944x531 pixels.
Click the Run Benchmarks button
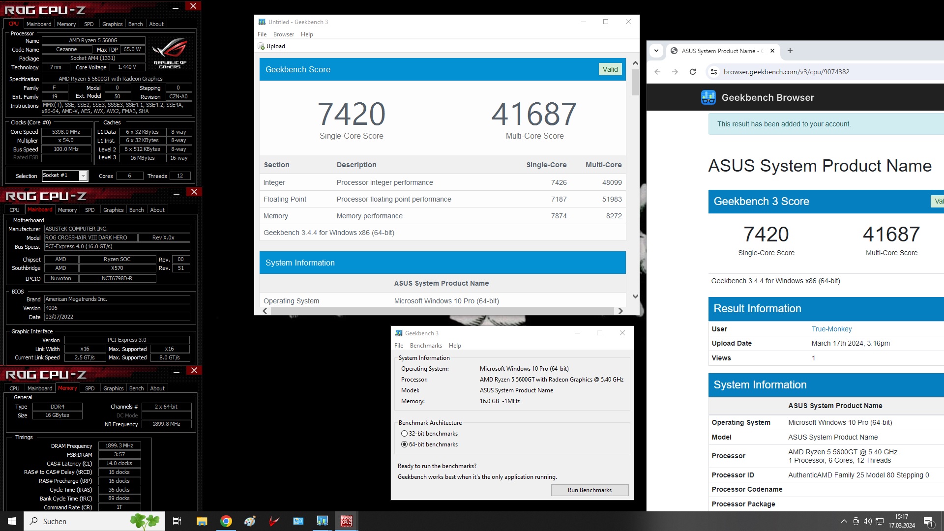[590, 490]
